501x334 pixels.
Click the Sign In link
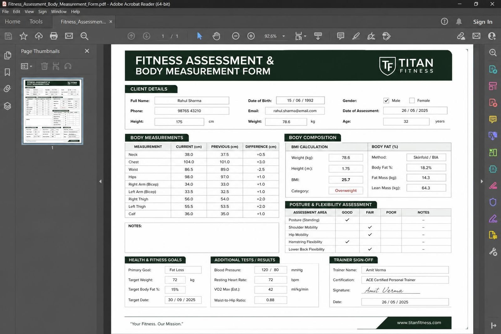click(483, 22)
